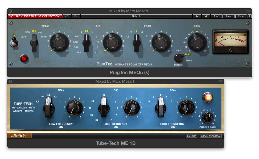
Task: Click the Save preset button
Action: pyautogui.click(x=241, y=16)
